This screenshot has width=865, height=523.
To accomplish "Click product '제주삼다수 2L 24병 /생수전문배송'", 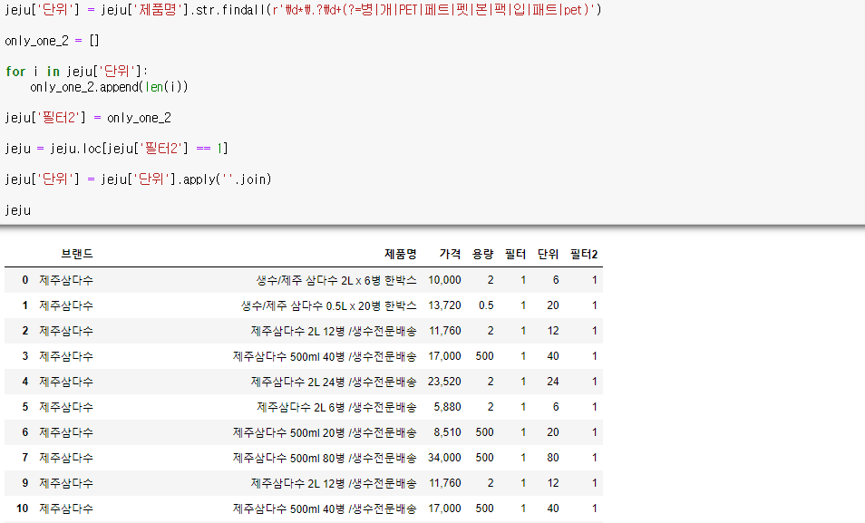I will pyautogui.click(x=334, y=382).
